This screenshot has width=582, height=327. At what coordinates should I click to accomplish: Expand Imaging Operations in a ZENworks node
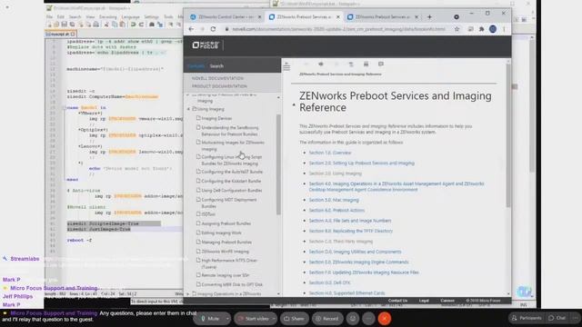[188, 293]
